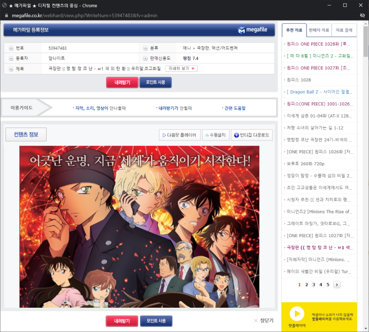
Task: Click the arrow icon beside 판매신용도 label
Action: tap(145, 59)
